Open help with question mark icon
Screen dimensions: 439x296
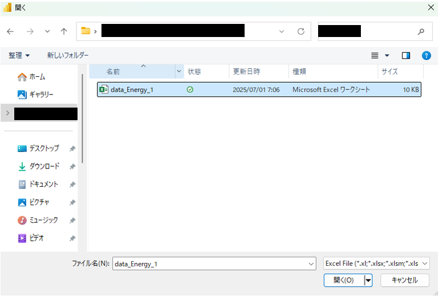(426, 56)
